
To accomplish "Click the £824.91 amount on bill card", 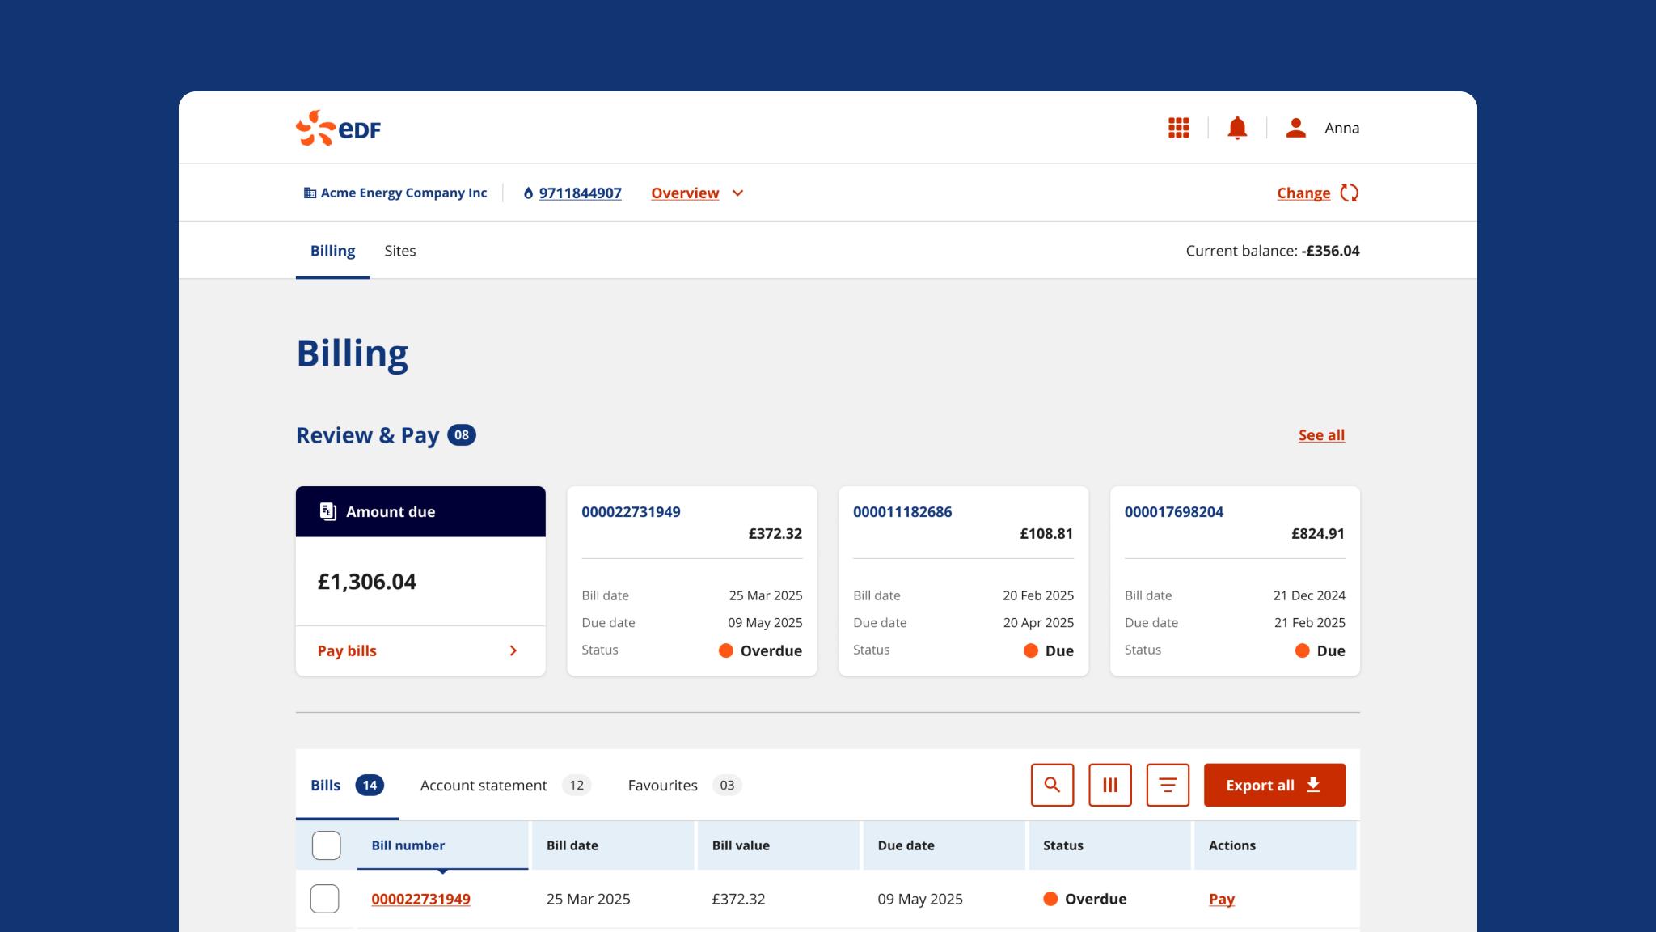I will pyautogui.click(x=1318, y=534).
